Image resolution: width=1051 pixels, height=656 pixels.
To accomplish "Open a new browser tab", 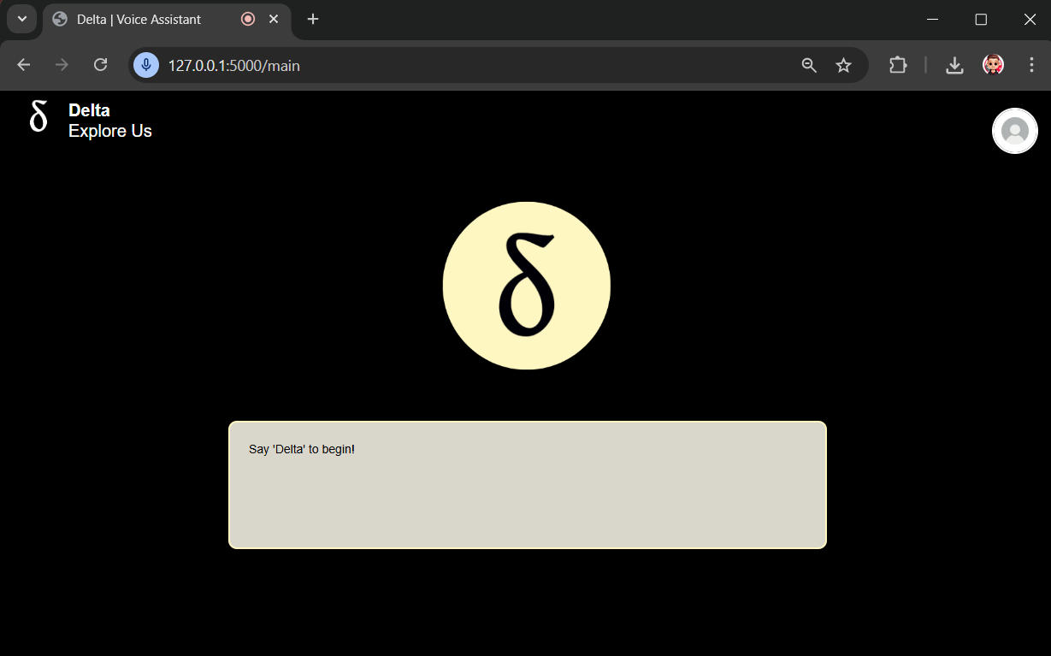I will 312,18.
